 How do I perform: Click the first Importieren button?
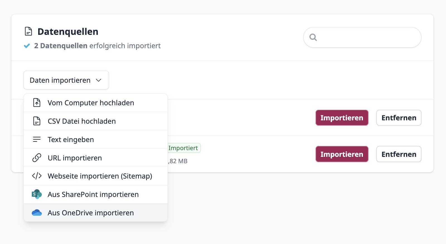pos(342,118)
